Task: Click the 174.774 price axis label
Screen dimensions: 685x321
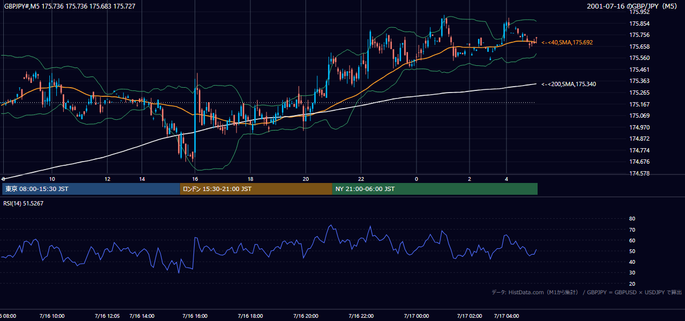Action: pos(639,150)
